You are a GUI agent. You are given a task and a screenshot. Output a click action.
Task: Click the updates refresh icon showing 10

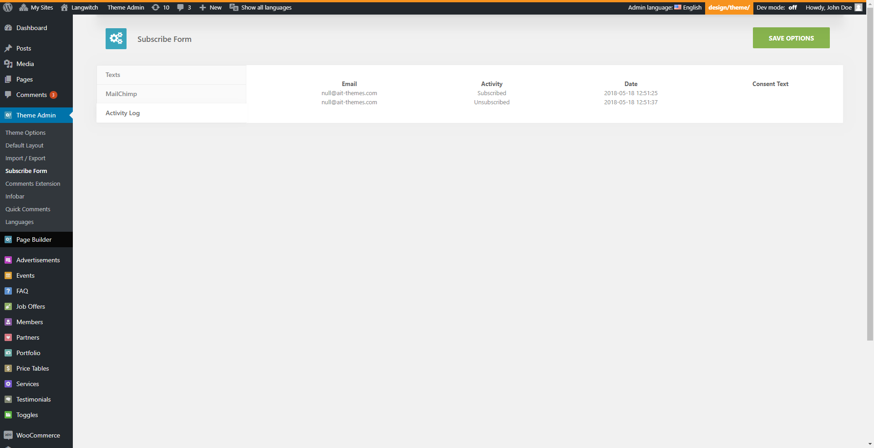click(155, 7)
